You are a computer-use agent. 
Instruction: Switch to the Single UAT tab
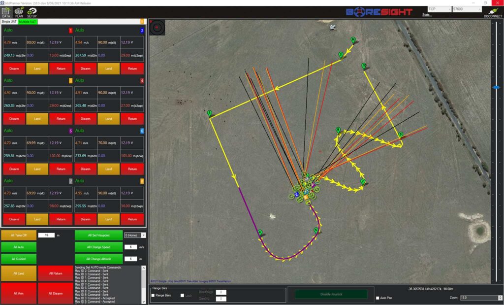point(8,22)
